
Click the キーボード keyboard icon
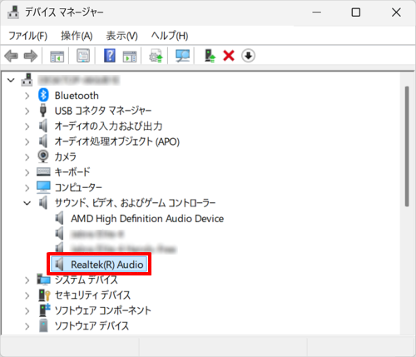[43, 171]
